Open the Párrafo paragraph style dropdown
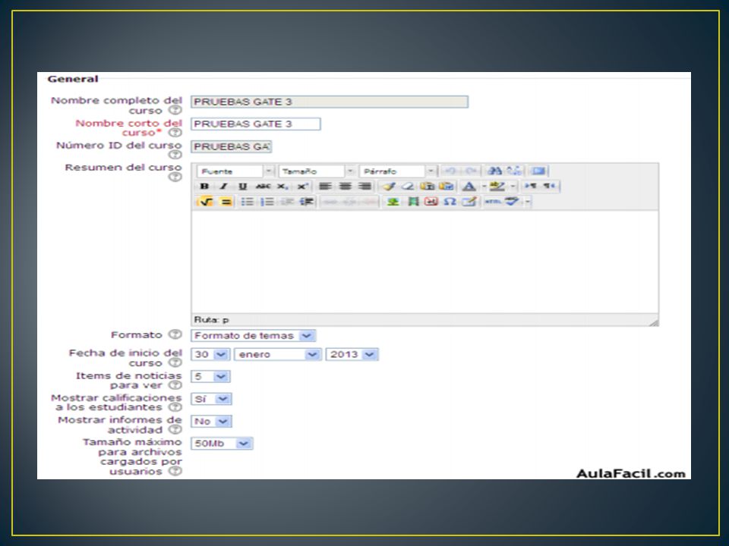The height and width of the screenshot is (546, 729). click(397, 171)
